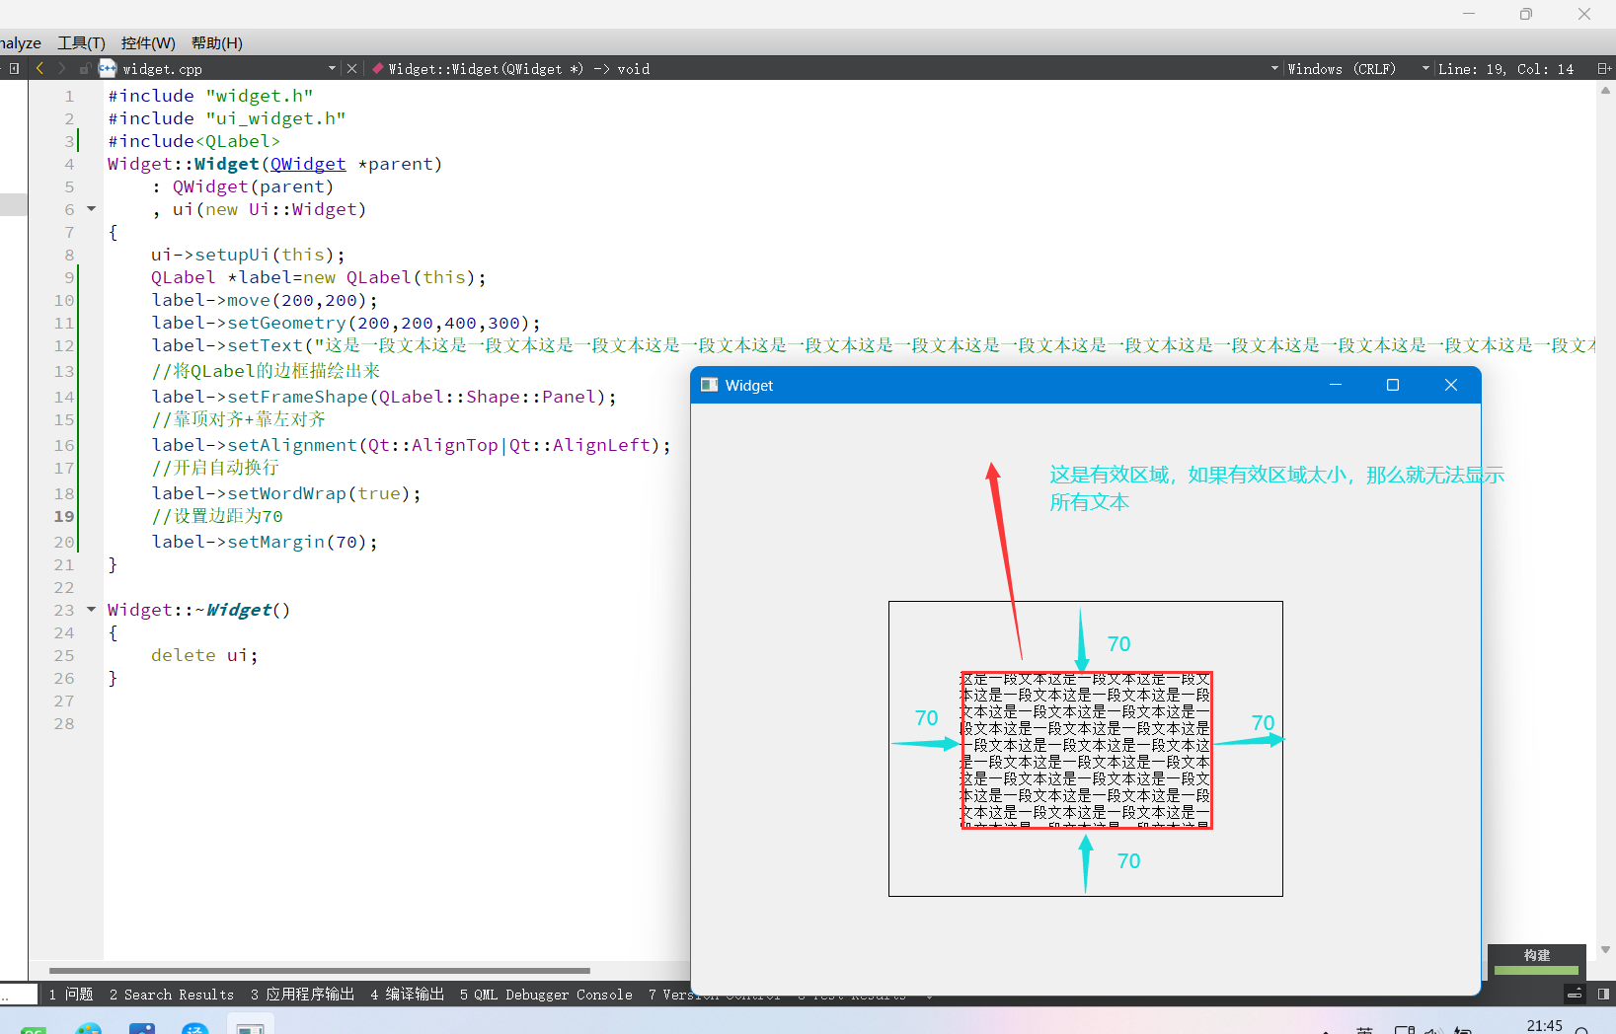
Task: Open the 5 QML Debugger Console pane
Action: (x=546, y=994)
